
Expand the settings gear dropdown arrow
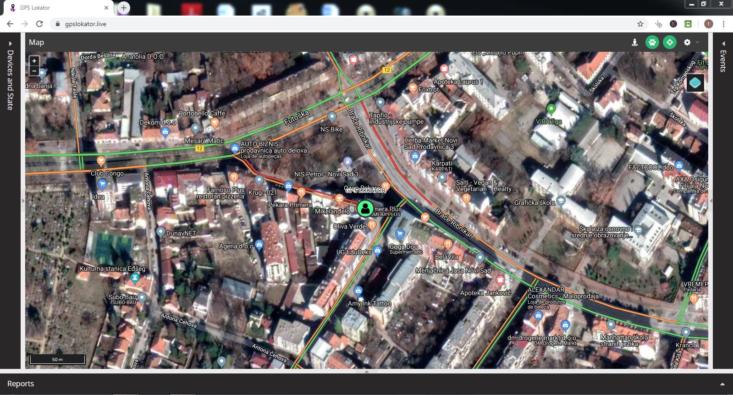[697, 42]
